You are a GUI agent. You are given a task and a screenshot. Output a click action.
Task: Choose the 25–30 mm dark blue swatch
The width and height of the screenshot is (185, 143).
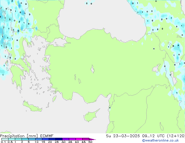point(59,139)
